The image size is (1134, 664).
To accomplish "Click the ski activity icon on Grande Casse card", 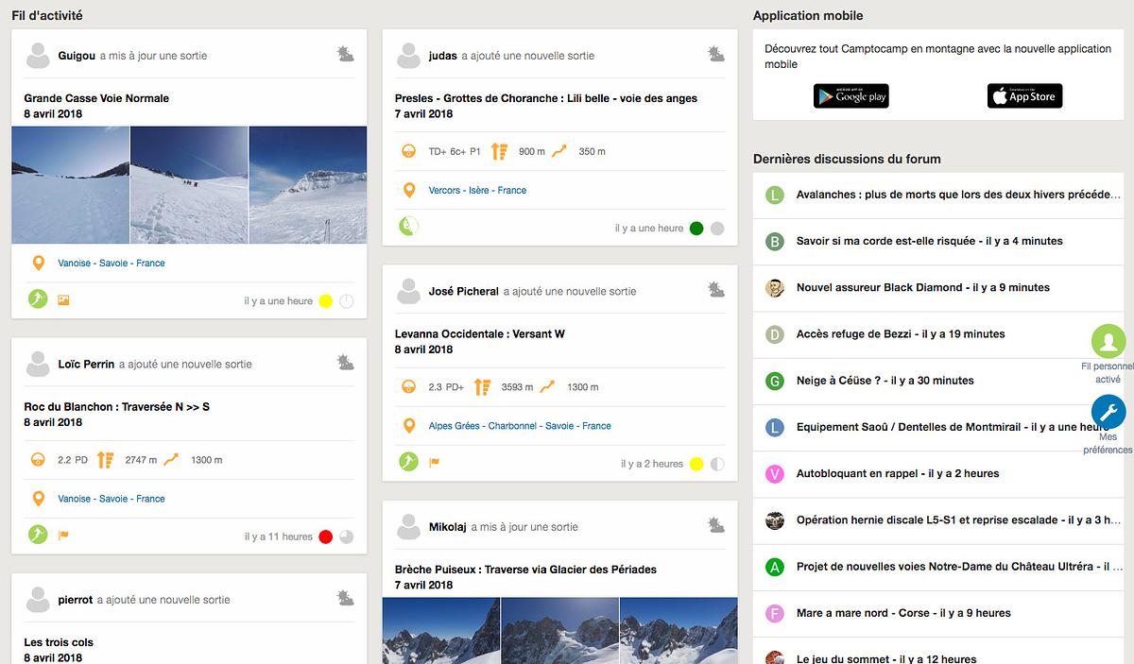I will [37, 300].
